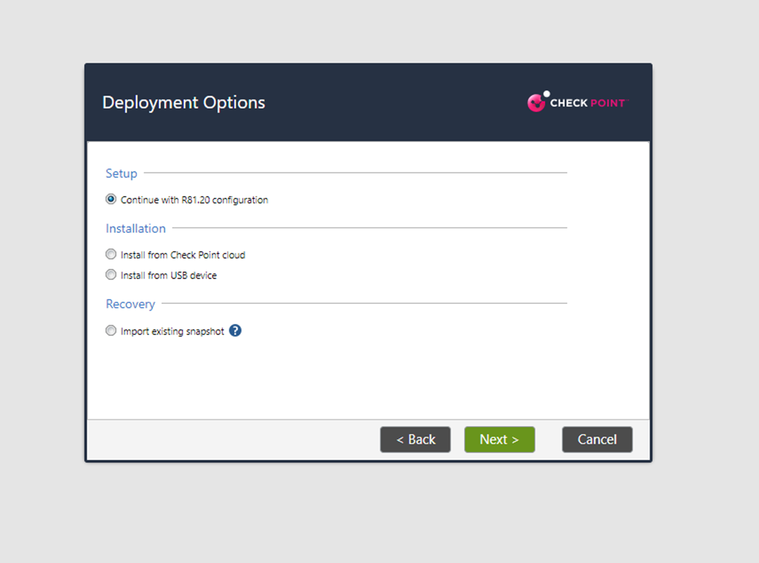Click the Setup section heading
The width and height of the screenshot is (759, 563).
122,173
